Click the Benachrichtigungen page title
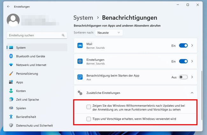The height and width of the screenshot is (135, 207). (130, 18)
